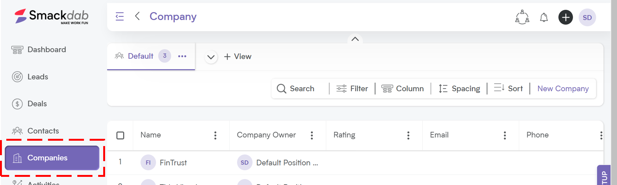Open the team network icon
617x185 pixels.
[x=522, y=17]
